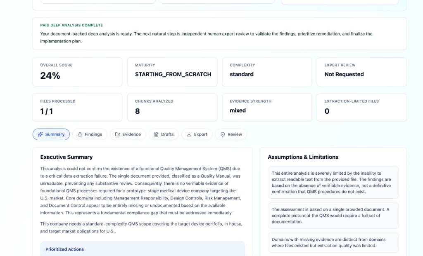Click the Files Processed '1 / 1' value
The height and width of the screenshot is (256, 423).
pos(47,111)
